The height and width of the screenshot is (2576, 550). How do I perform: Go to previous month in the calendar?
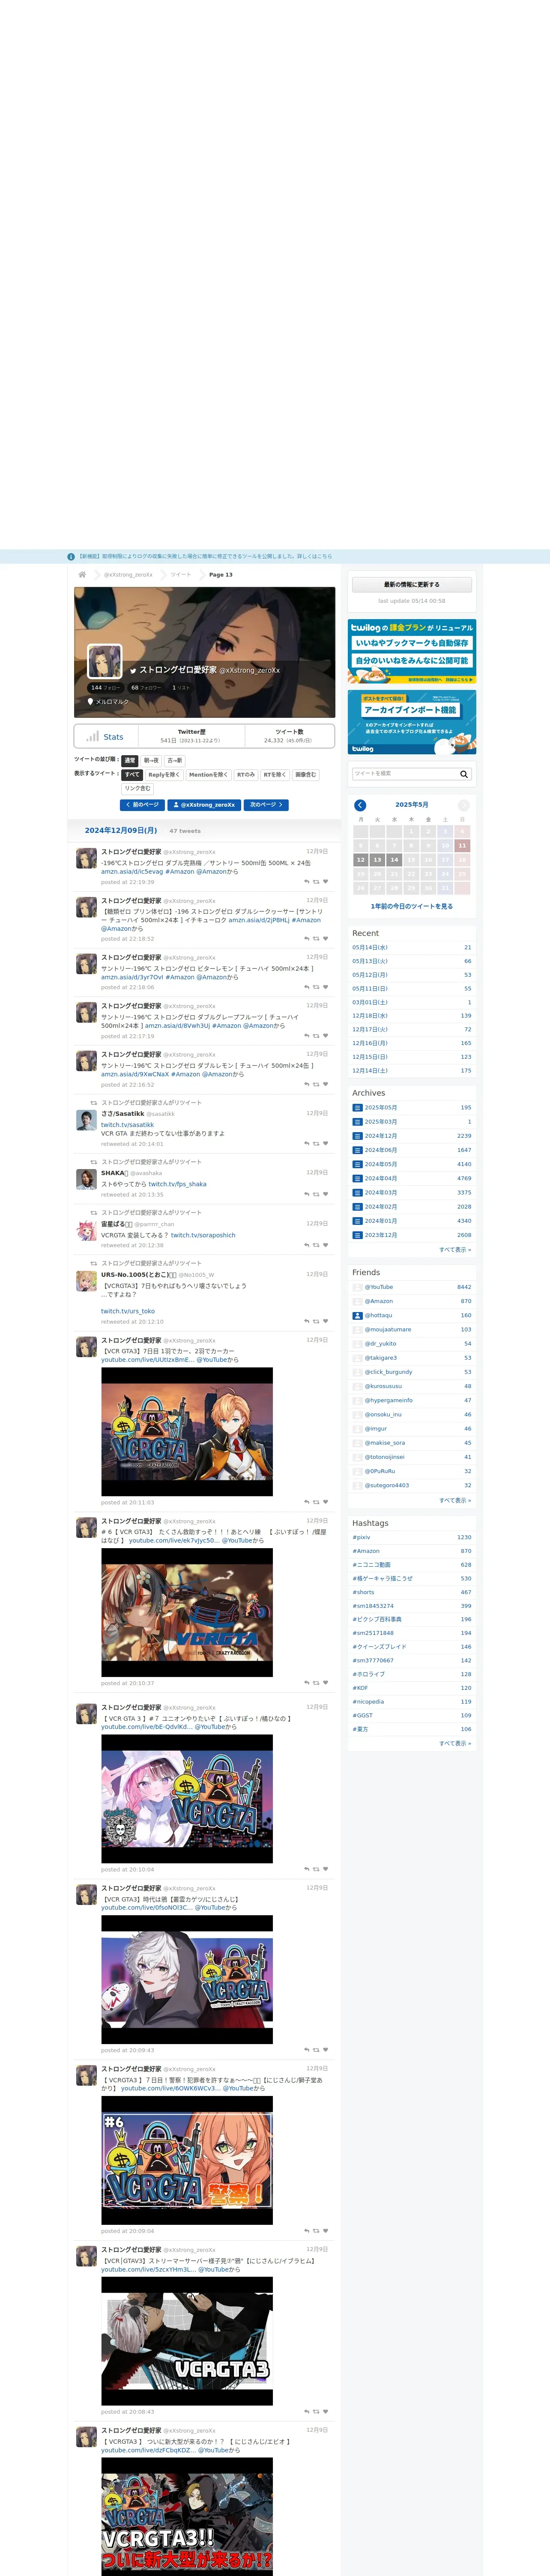(360, 805)
